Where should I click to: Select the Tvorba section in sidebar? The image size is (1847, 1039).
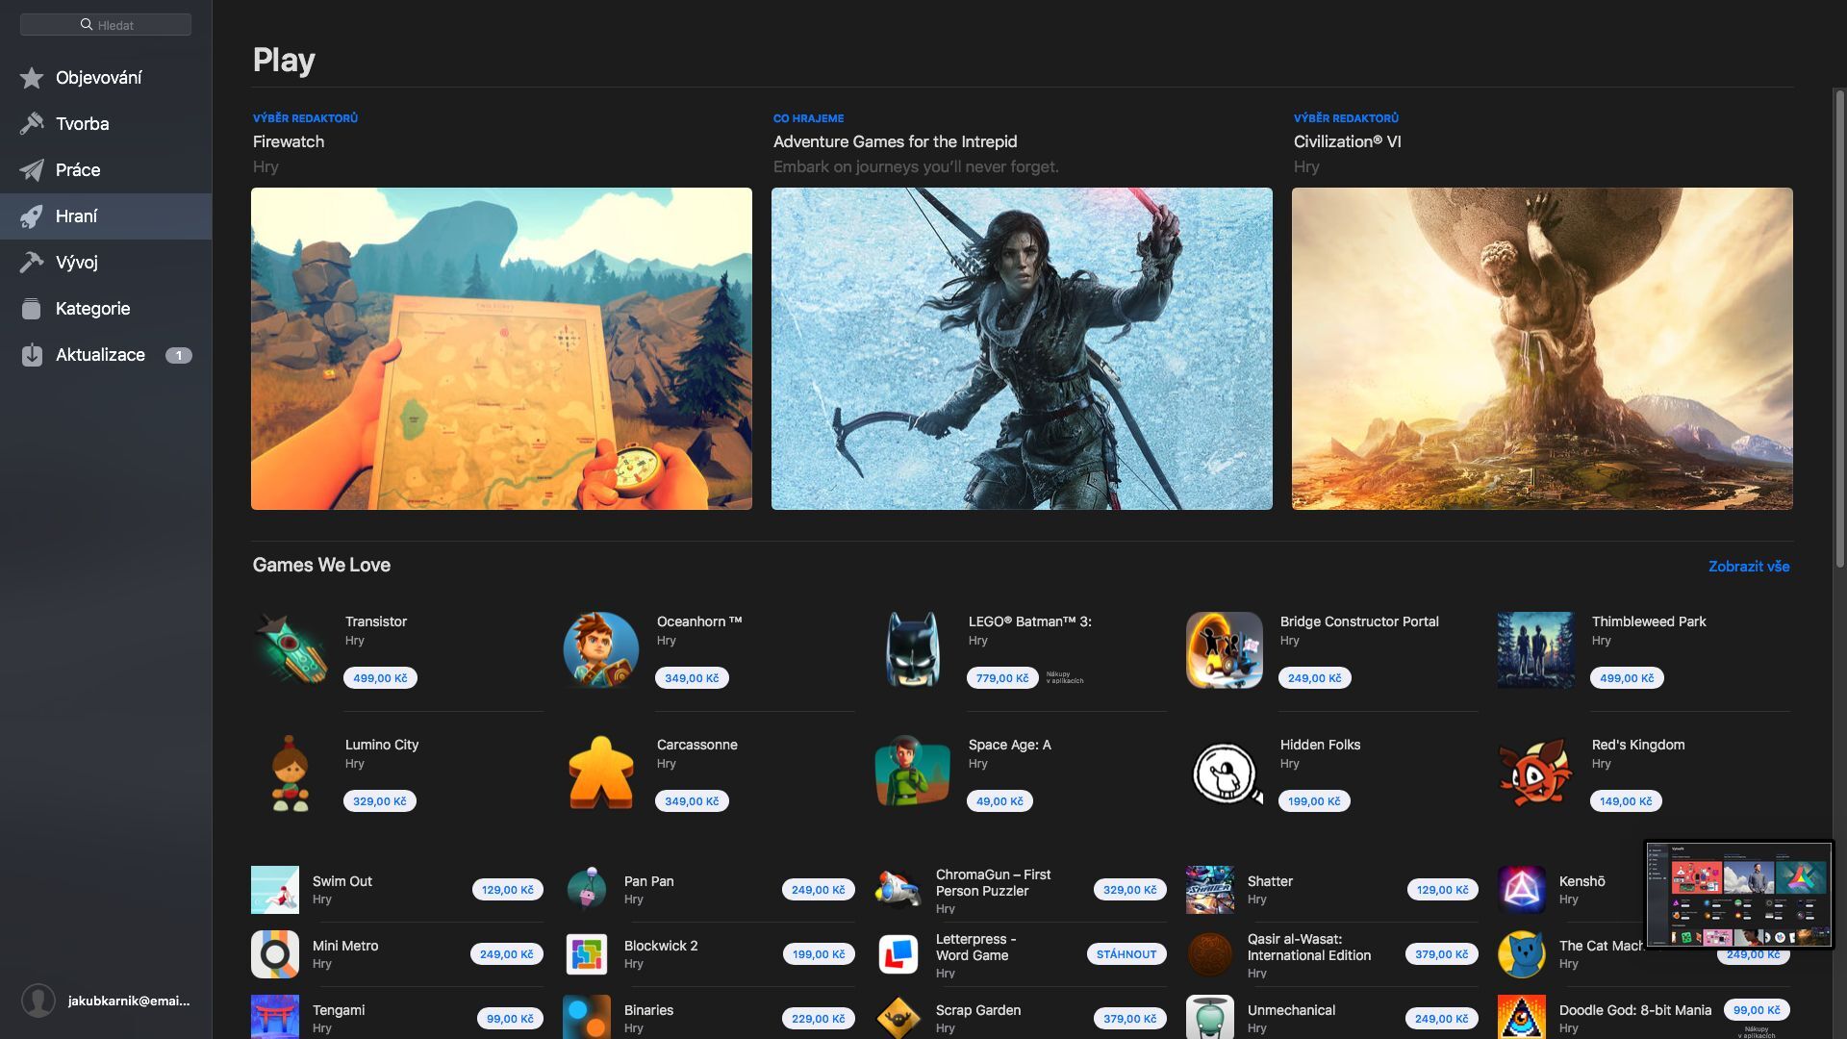click(82, 123)
